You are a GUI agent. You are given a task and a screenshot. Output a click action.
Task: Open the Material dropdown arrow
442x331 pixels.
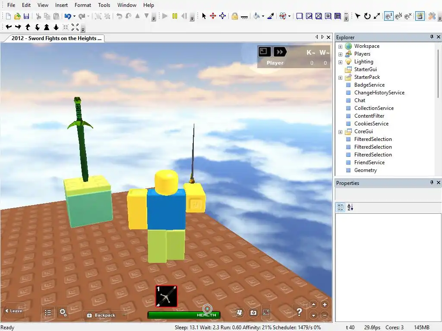289,16
